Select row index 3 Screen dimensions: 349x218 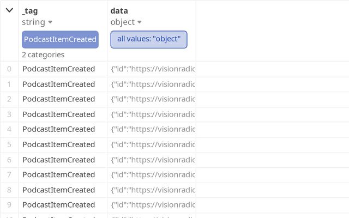point(9,114)
